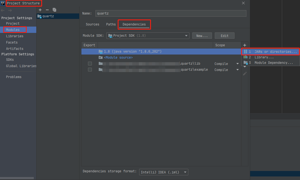
Task: Click the quartz\example folder icon
Action: 101,70
